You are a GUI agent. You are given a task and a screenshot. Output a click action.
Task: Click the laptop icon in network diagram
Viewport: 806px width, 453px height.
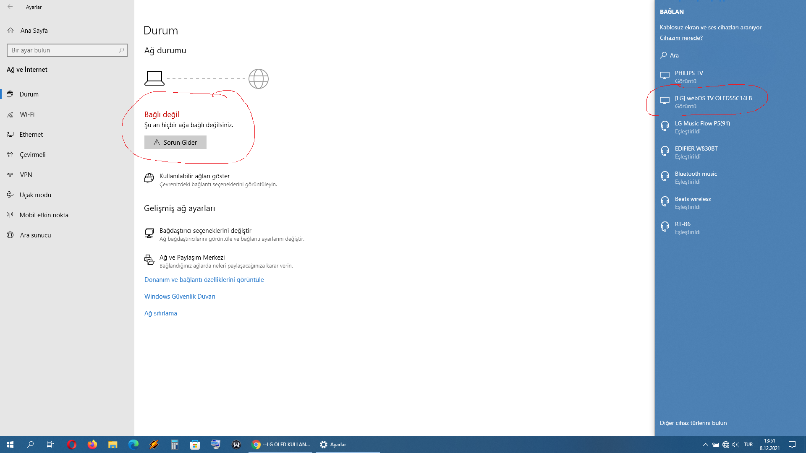tap(154, 78)
